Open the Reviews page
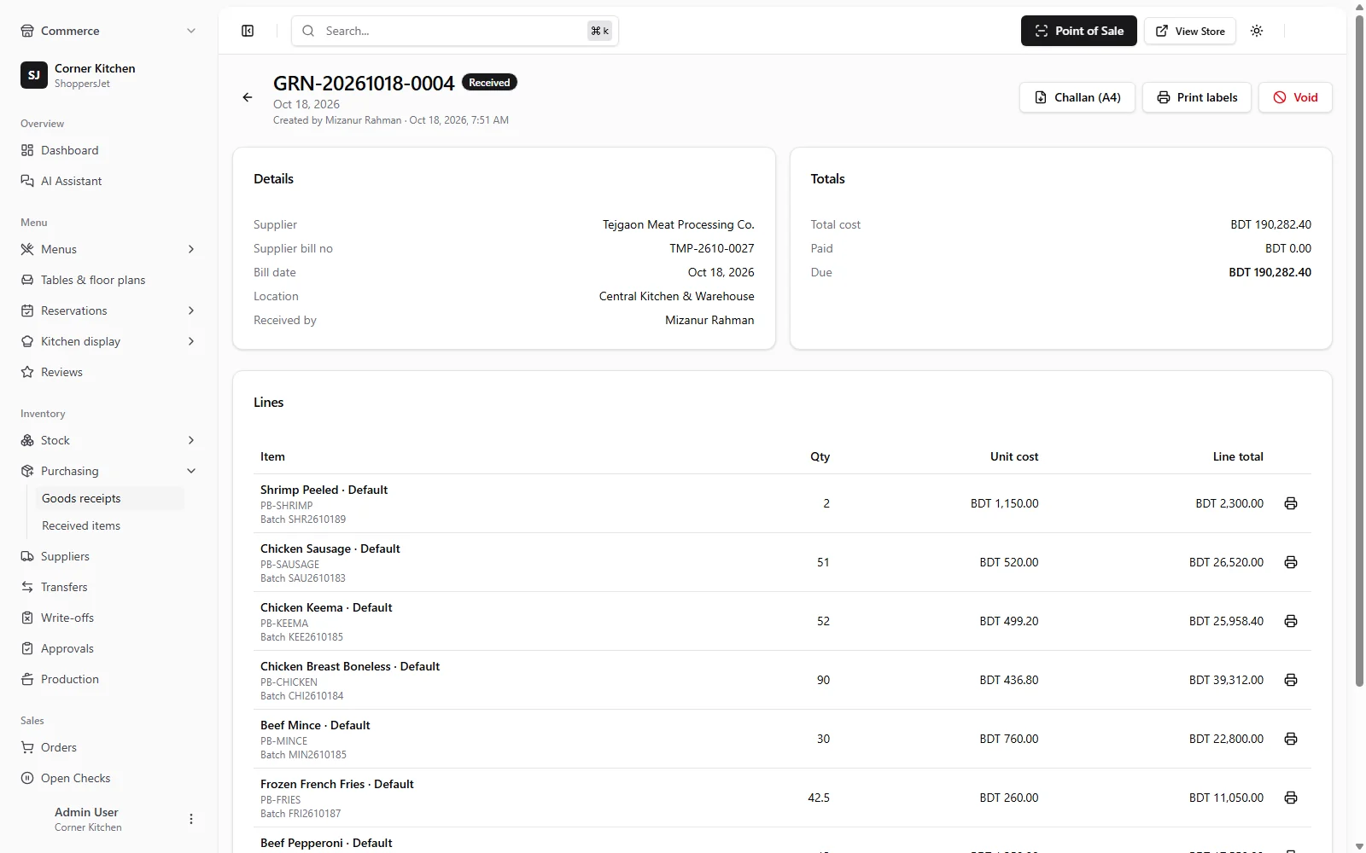Viewport: 1366px width, 853px height. click(108, 372)
